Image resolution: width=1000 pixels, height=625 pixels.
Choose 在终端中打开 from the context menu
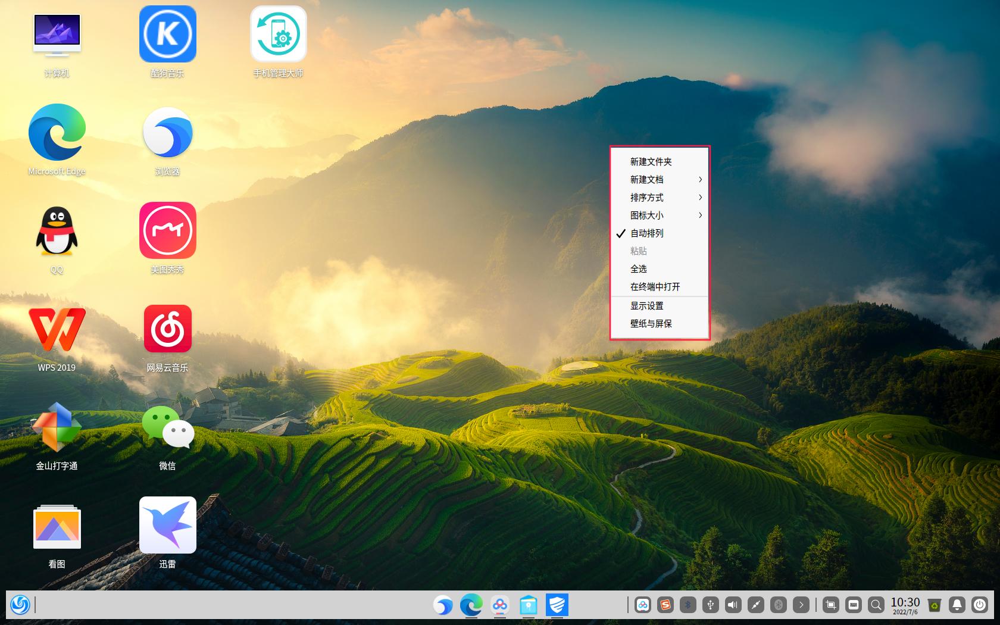click(x=654, y=287)
